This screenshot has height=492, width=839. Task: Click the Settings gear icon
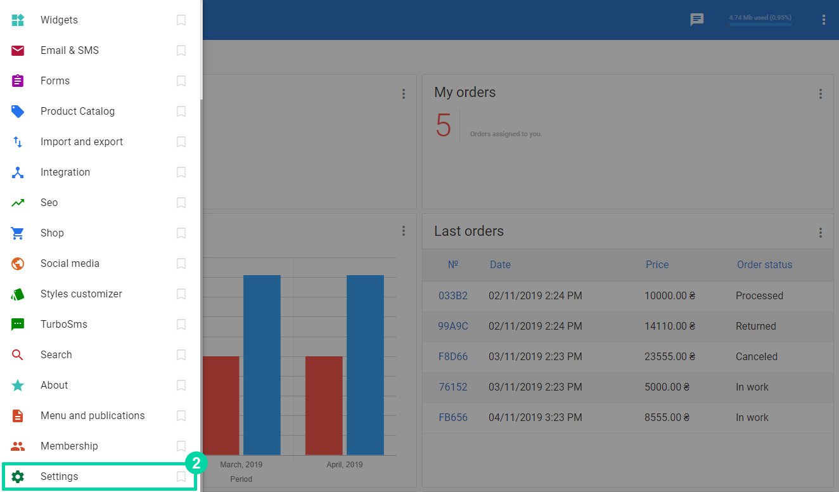coord(18,477)
